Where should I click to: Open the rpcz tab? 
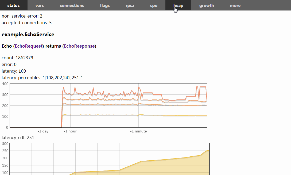click(x=130, y=5)
